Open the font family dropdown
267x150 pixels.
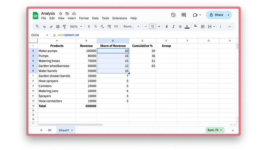(131, 26)
